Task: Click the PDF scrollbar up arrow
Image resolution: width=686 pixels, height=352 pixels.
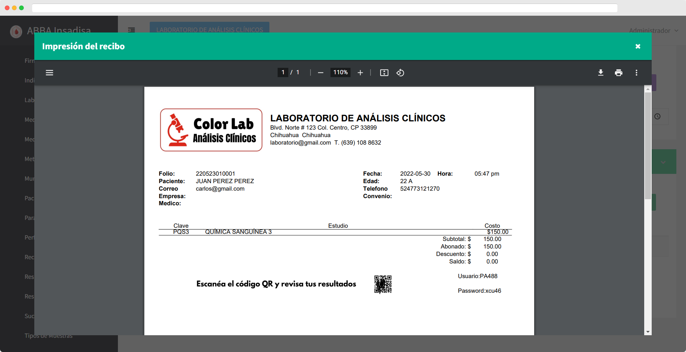Action: pos(648,89)
